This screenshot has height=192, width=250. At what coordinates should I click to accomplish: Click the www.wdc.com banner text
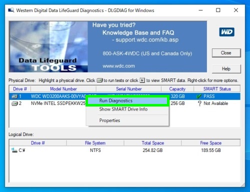(118, 66)
